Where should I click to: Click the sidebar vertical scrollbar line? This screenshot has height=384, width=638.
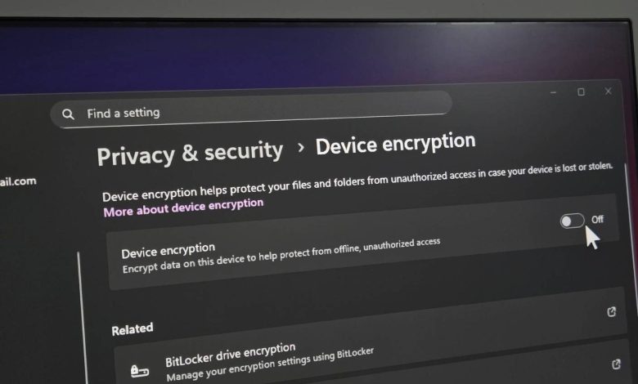pyautogui.click(x=82, y=317)
